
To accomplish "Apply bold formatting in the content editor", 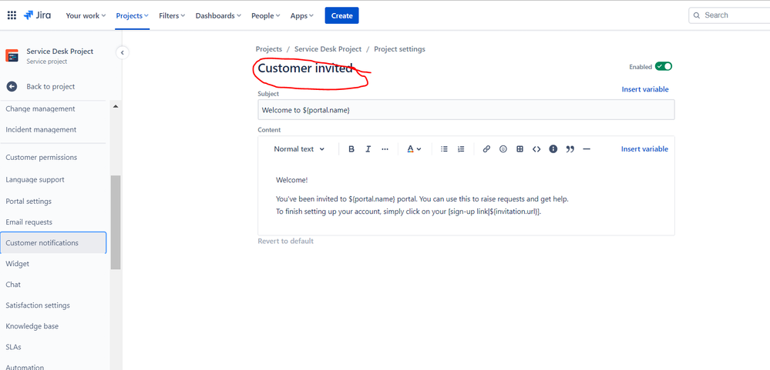I will (351, 149).
